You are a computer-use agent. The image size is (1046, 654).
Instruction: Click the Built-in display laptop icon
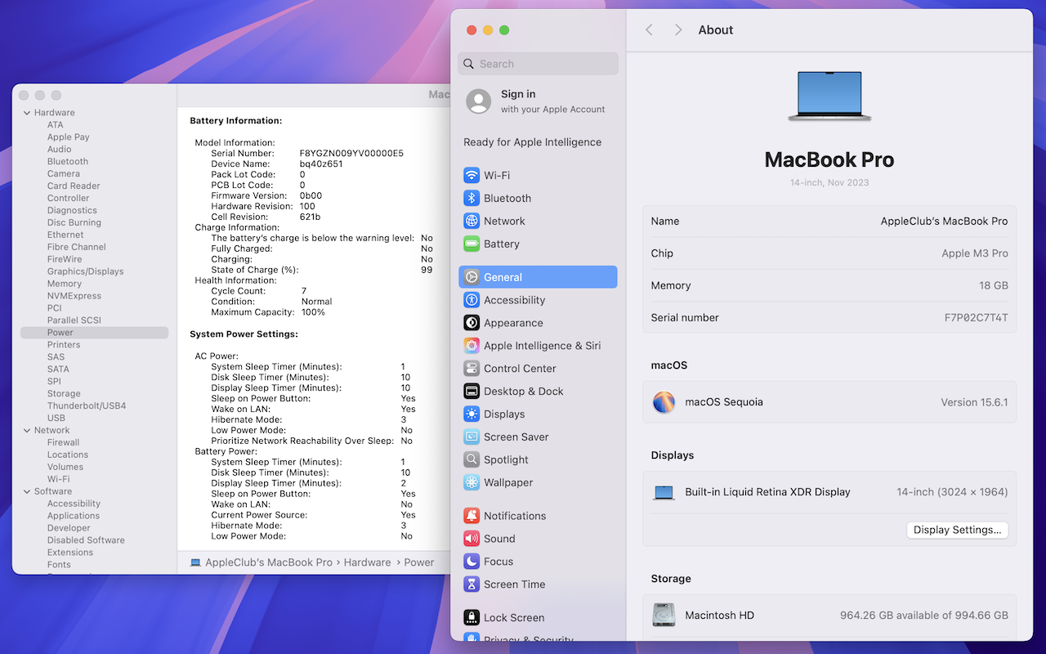664,493
